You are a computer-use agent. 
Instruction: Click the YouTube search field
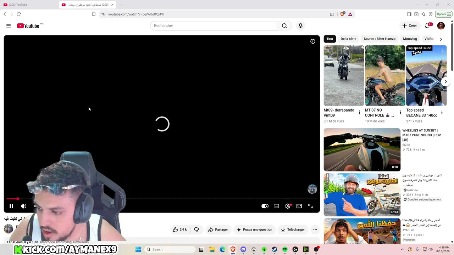[214, 25]
